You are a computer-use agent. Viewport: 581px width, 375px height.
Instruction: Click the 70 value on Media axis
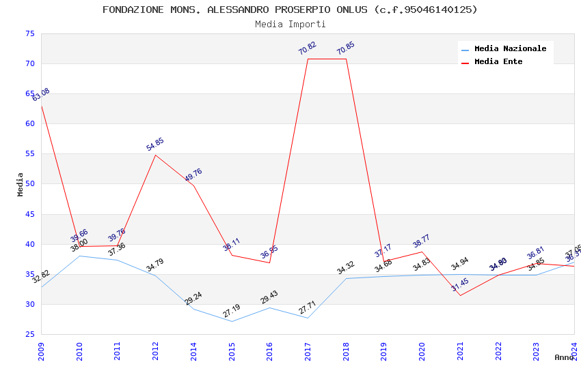(30, 63)
